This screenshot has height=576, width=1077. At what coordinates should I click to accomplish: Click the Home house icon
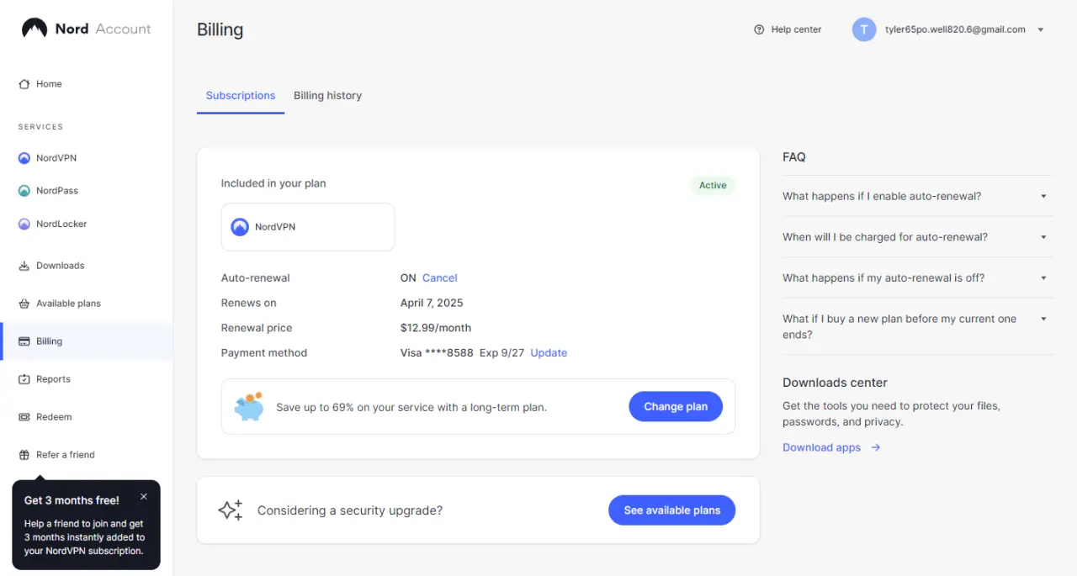[24, 84]
